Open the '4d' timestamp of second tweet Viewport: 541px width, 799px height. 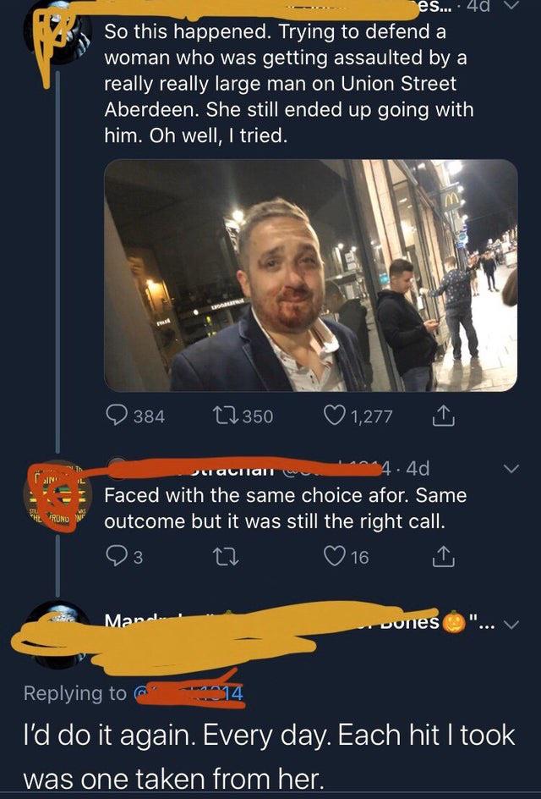click(418, 468)
